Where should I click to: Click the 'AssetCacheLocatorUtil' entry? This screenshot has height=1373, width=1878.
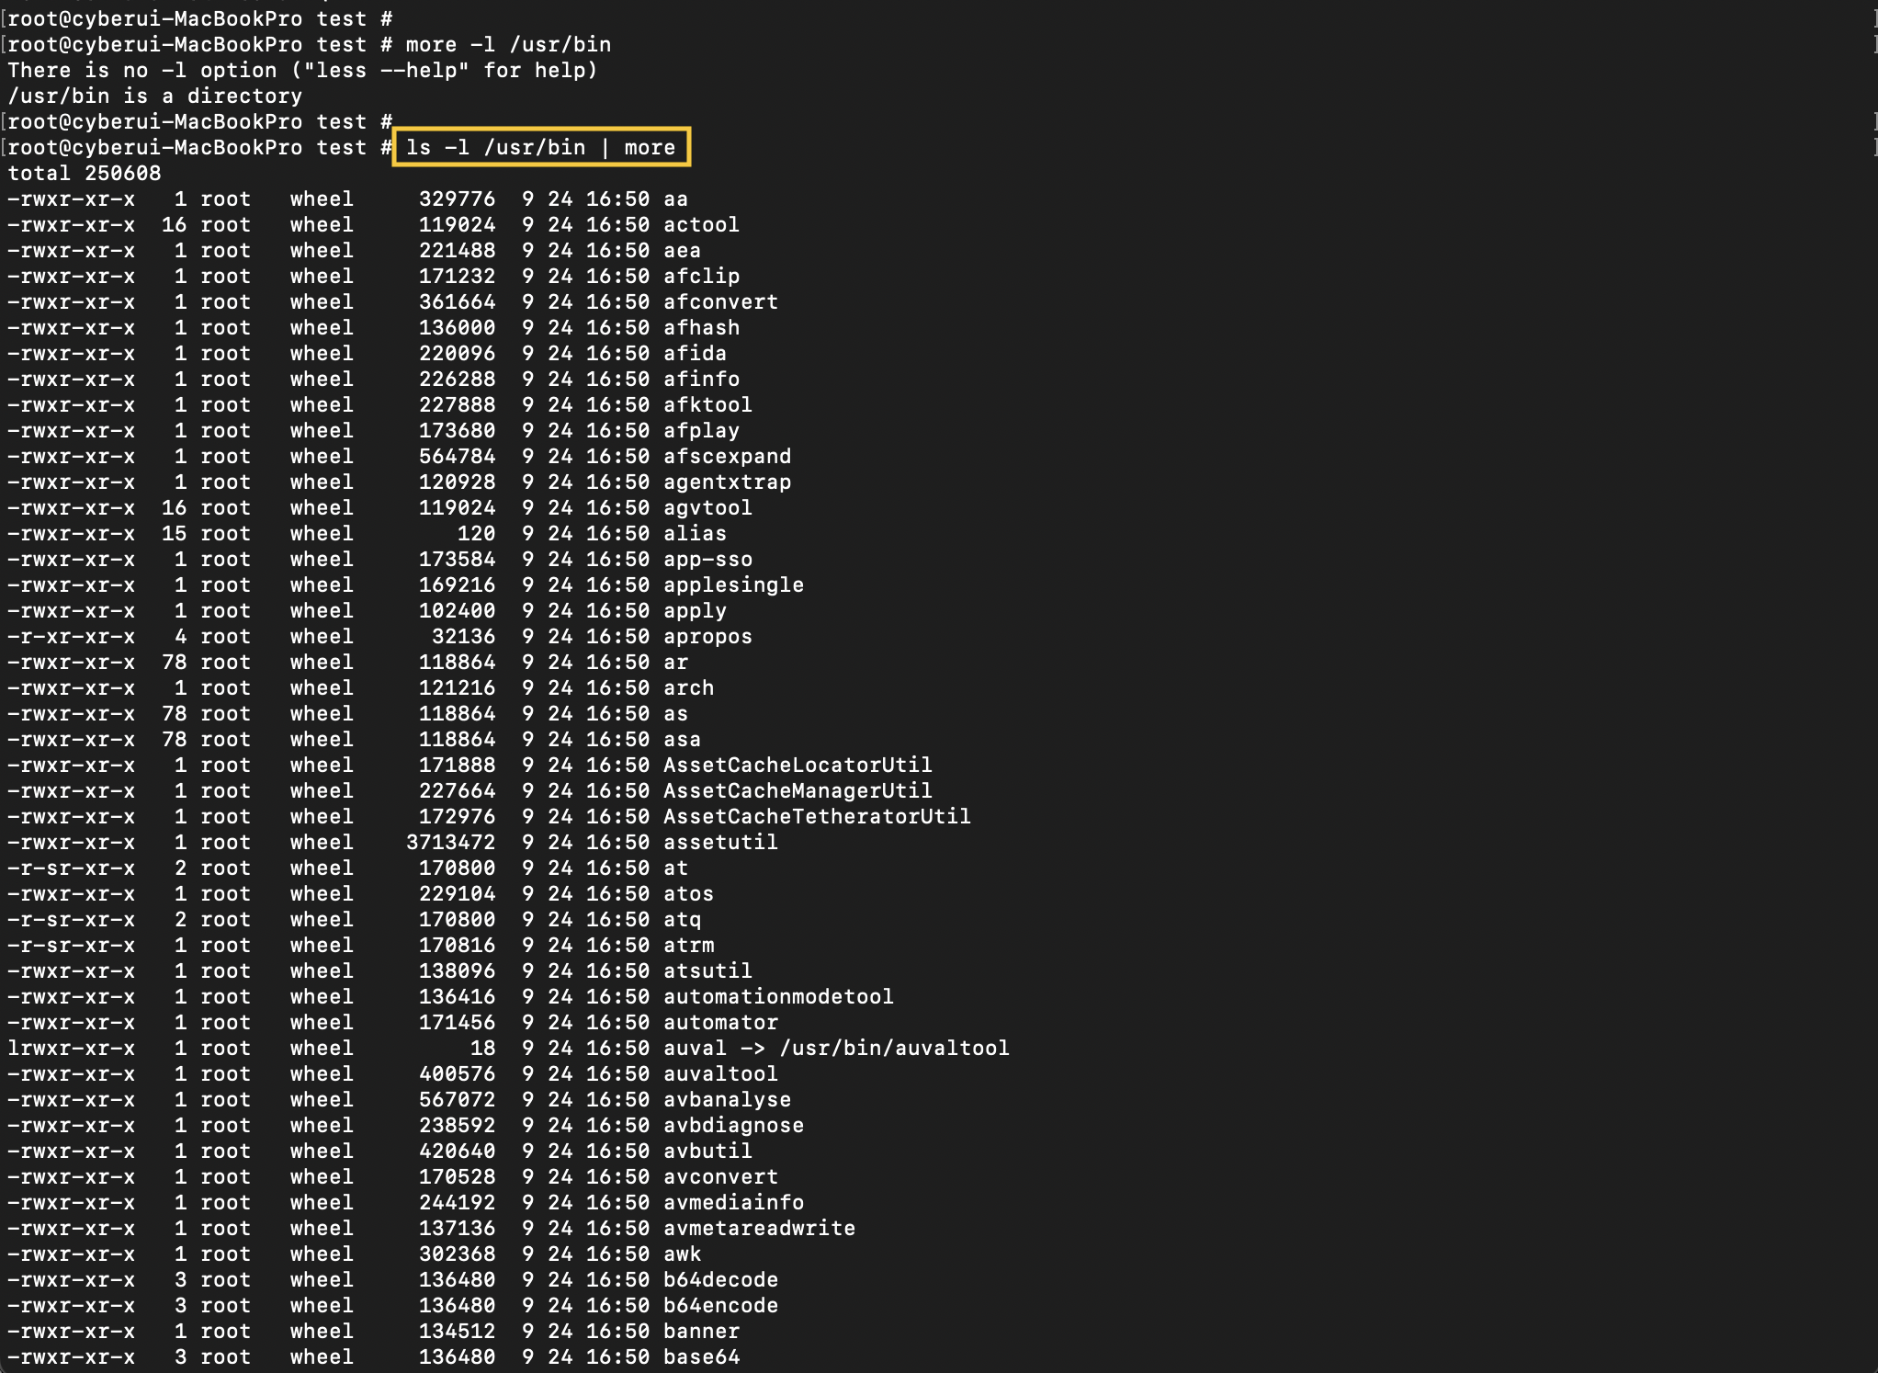coord(798,765)
